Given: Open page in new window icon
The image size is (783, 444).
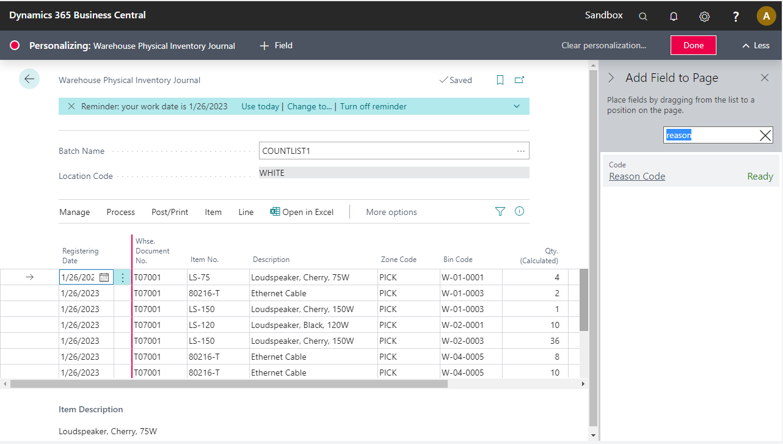Looking at the screenshot, I should coord(520,80).
